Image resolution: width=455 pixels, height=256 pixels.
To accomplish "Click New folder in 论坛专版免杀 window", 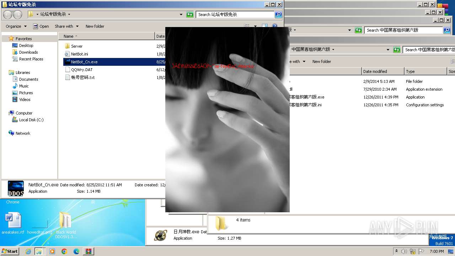I will point(95,26).
